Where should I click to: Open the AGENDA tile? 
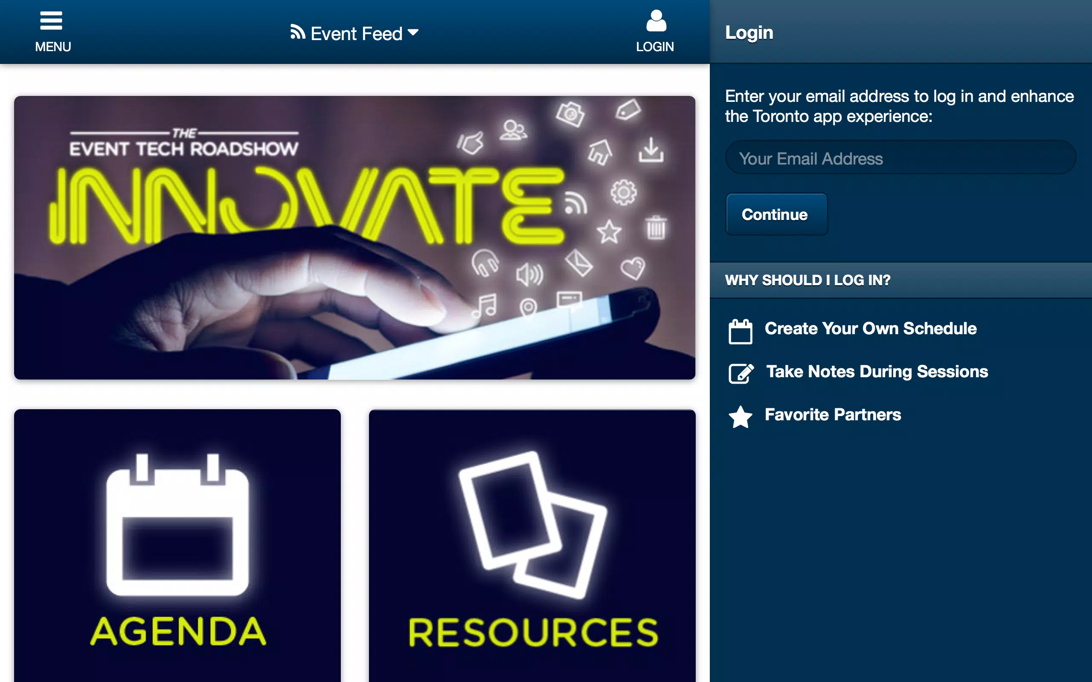coord(177,545)
